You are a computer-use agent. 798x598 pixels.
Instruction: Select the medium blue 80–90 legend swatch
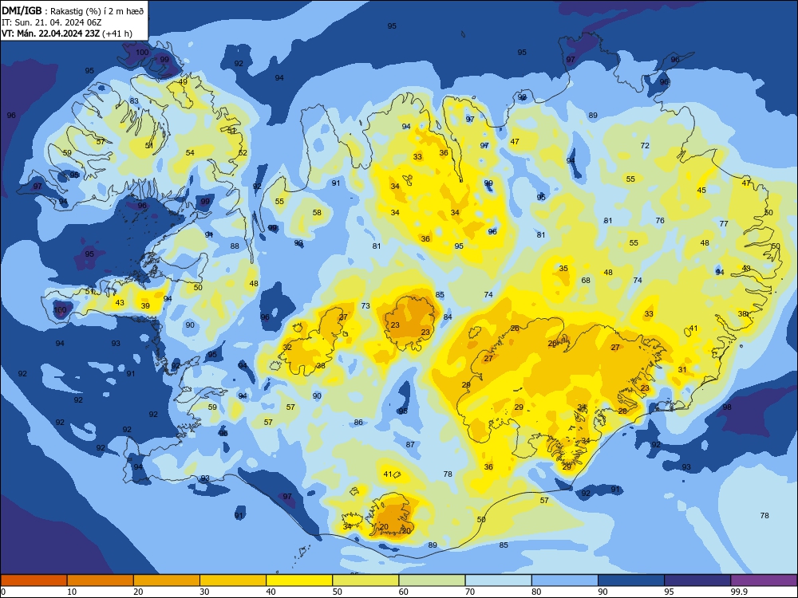coord(564,580)
